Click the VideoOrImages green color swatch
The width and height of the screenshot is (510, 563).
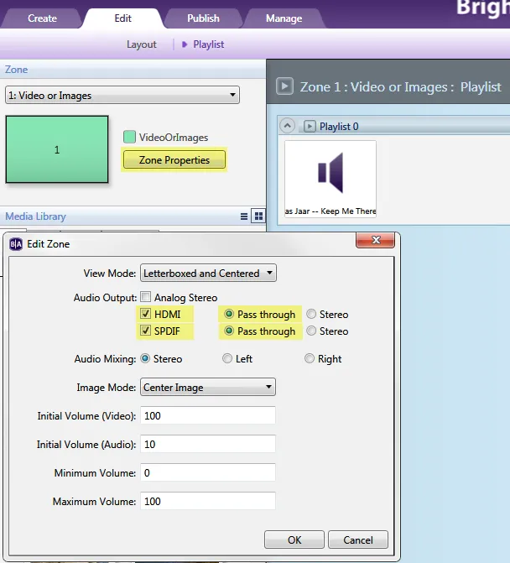pos(129,137)
